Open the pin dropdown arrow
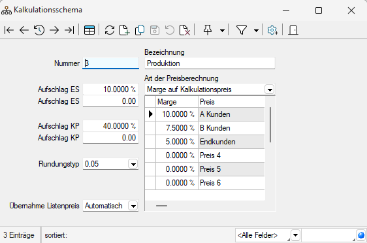 pos(222,31)
